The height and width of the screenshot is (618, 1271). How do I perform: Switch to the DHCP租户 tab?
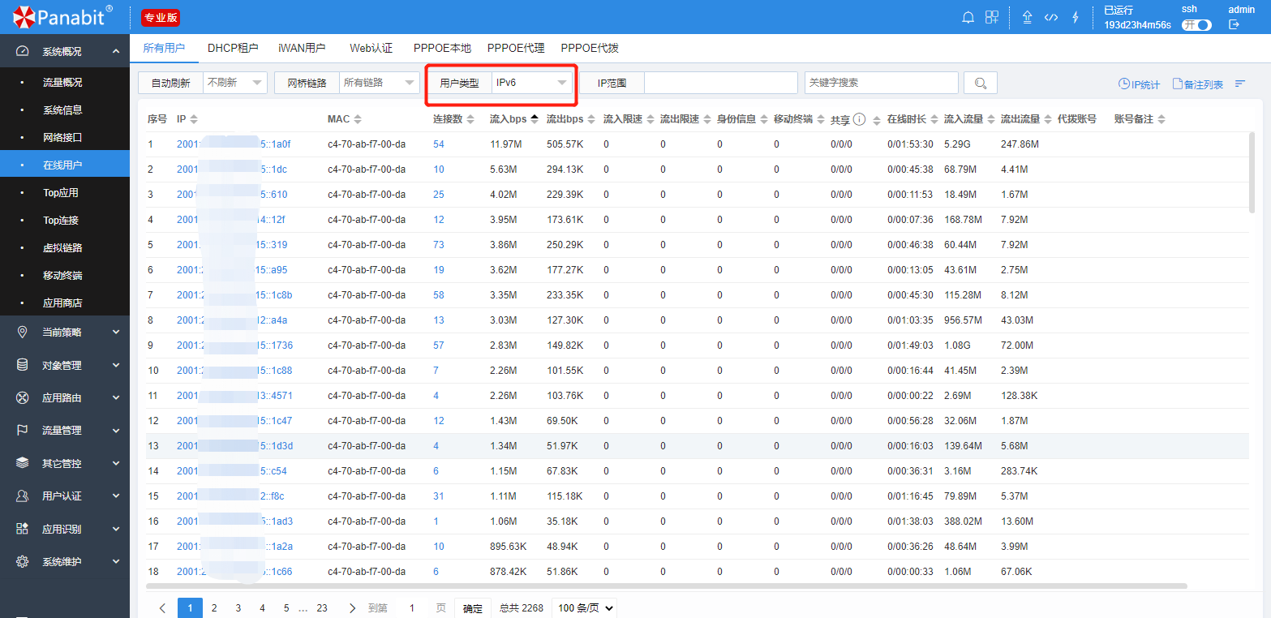[x=233, y=48]
